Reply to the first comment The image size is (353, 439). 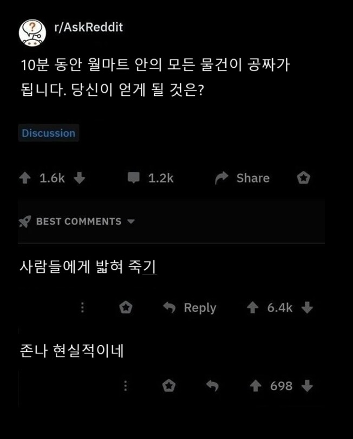click(x=199, y=307)
